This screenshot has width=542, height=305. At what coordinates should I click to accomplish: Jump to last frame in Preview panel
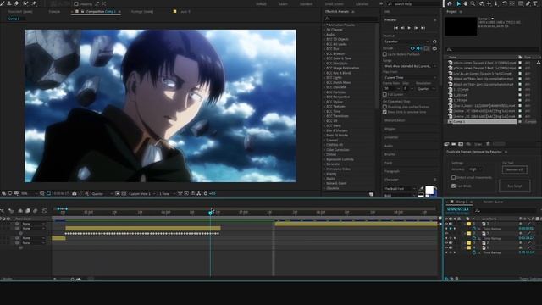(423, 28)
